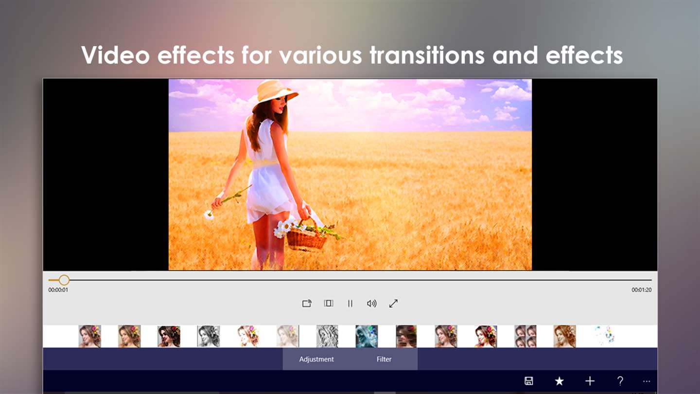The image size is (700, 394).
Task: Choose the faded washed-out filter thumbnail
Action: point(288,336)
